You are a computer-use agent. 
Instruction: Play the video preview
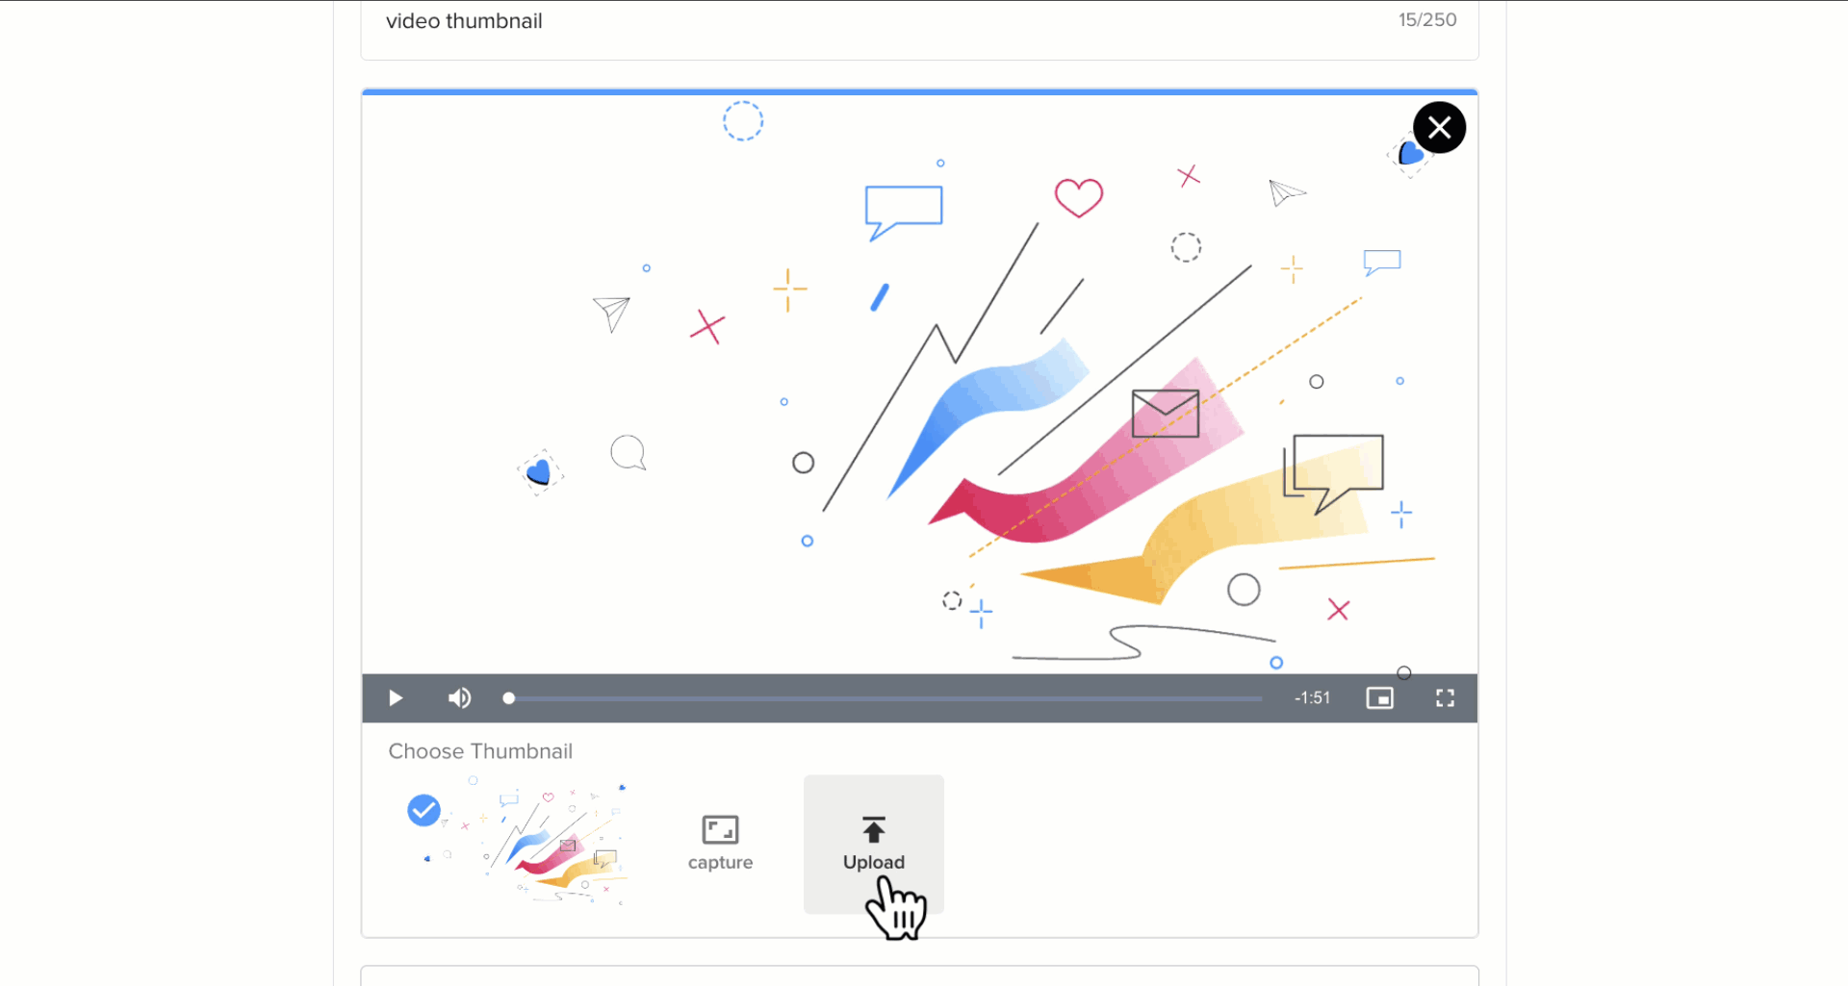pos(395,698)
